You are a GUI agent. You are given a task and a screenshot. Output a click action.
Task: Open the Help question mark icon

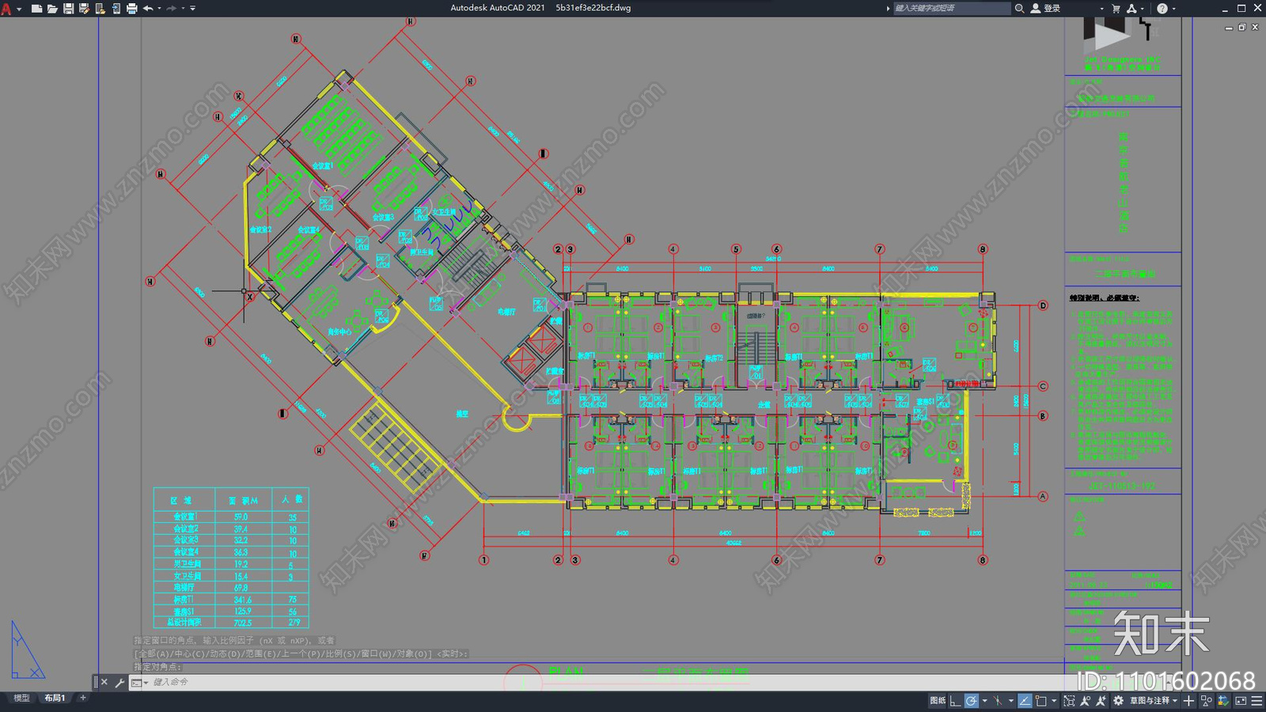tap(1162, 8)
